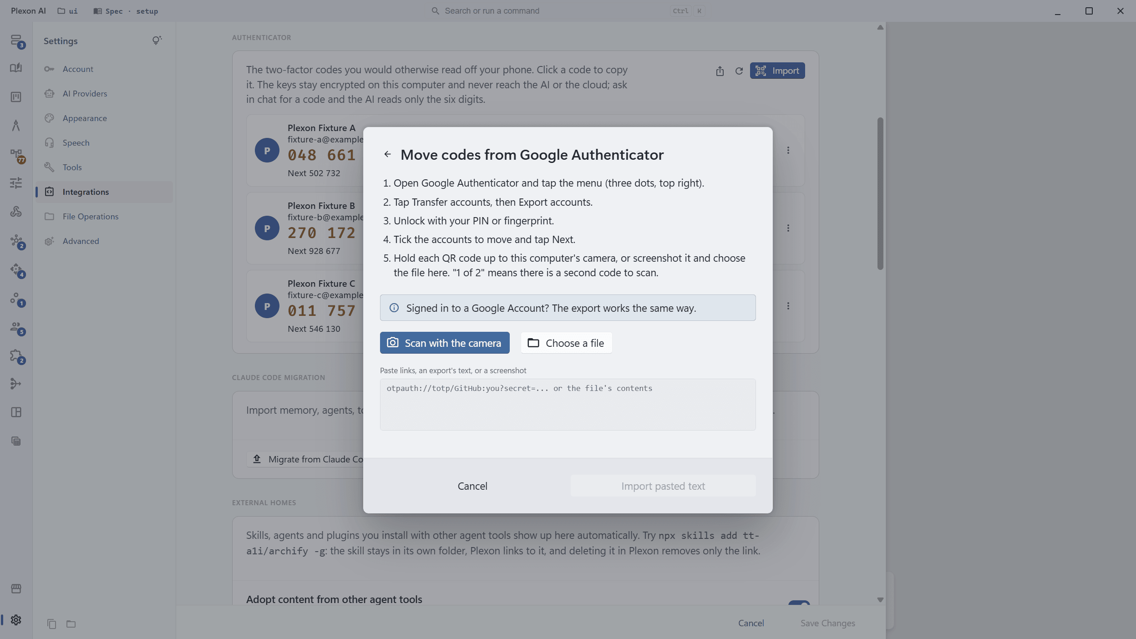Viewport: 1136px width, 639px height.
Task: Click the puzzle piece icon with badge 2
Action: click(17, 356)
